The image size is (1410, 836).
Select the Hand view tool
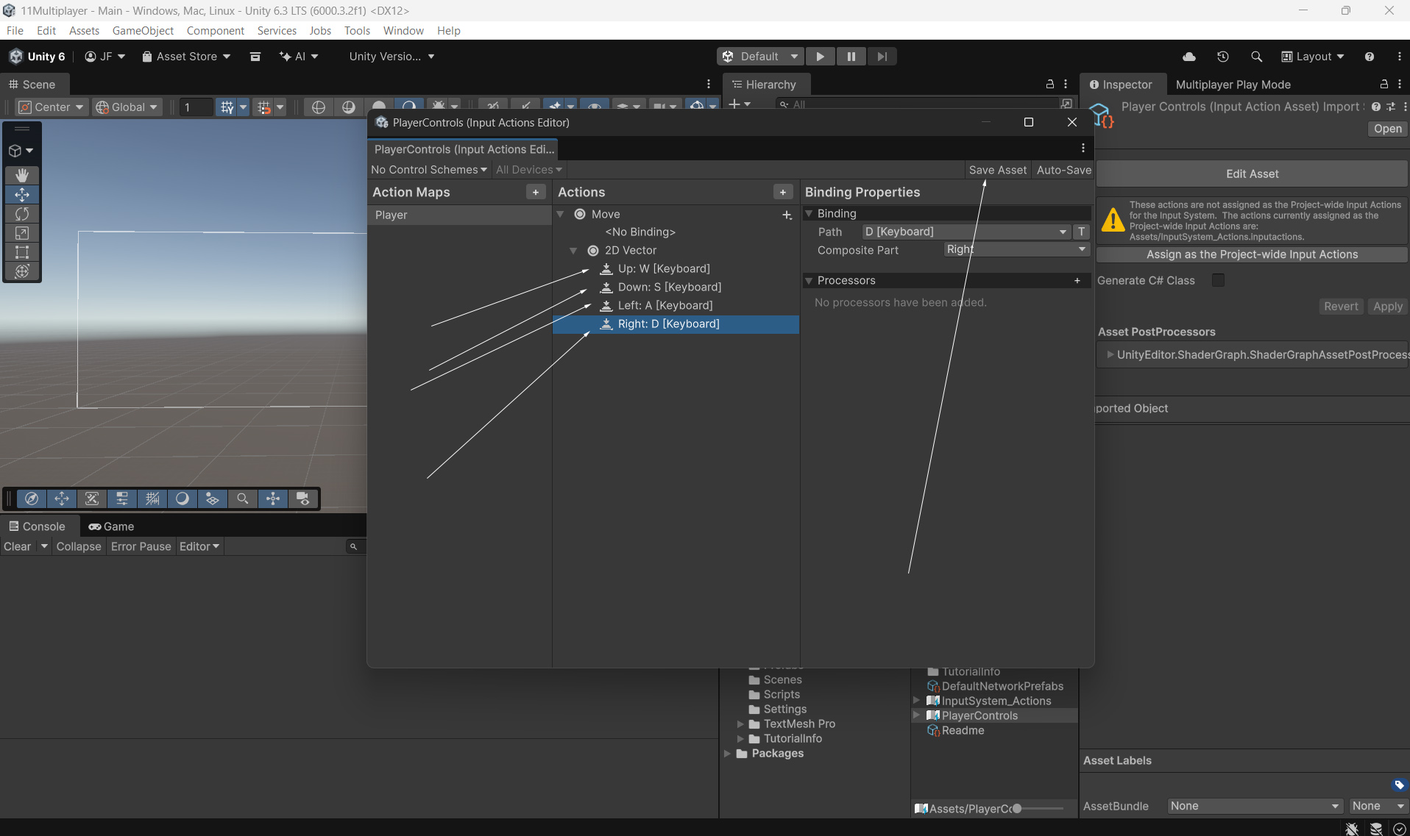22,175
